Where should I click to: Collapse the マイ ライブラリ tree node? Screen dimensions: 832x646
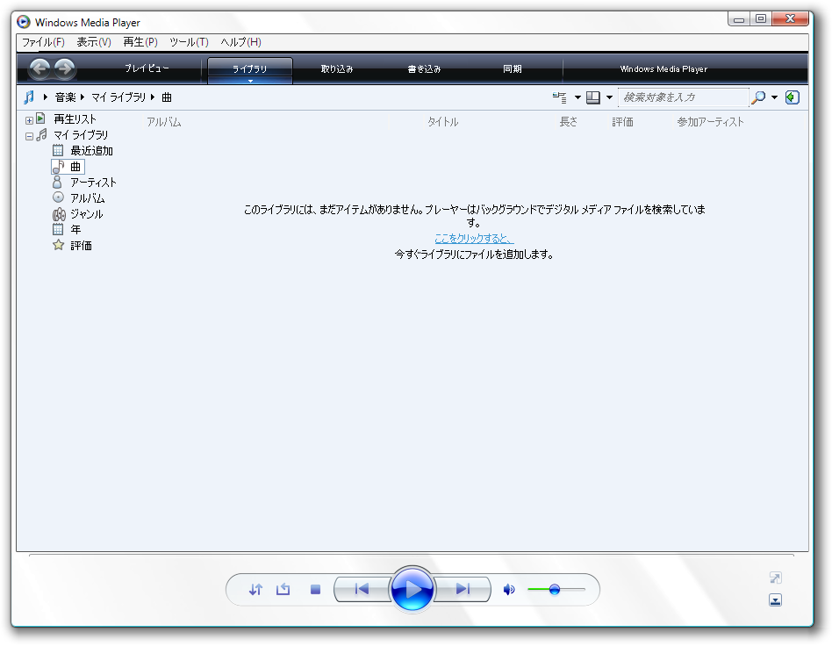(x=29, y=136)
